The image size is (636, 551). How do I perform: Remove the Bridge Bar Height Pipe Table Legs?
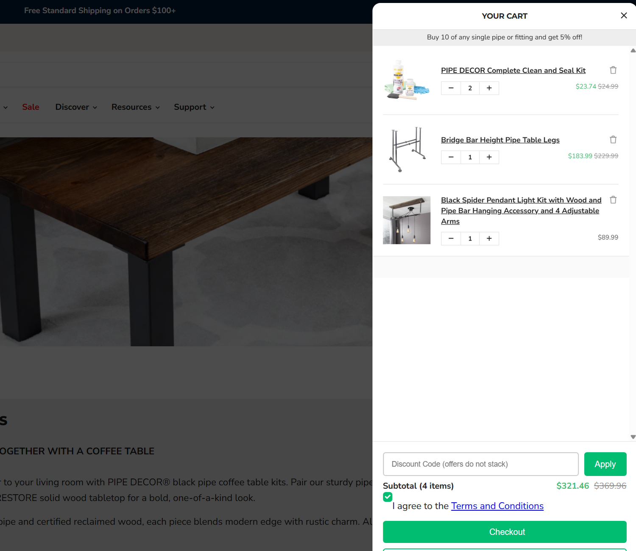pyautogui.click(x=613, y=140)
